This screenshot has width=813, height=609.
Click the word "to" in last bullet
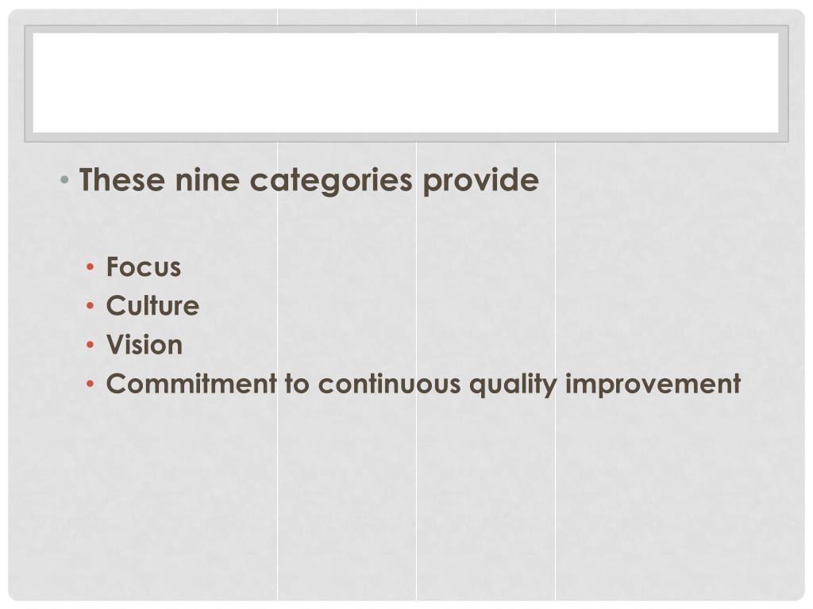[x=297, y=385]
